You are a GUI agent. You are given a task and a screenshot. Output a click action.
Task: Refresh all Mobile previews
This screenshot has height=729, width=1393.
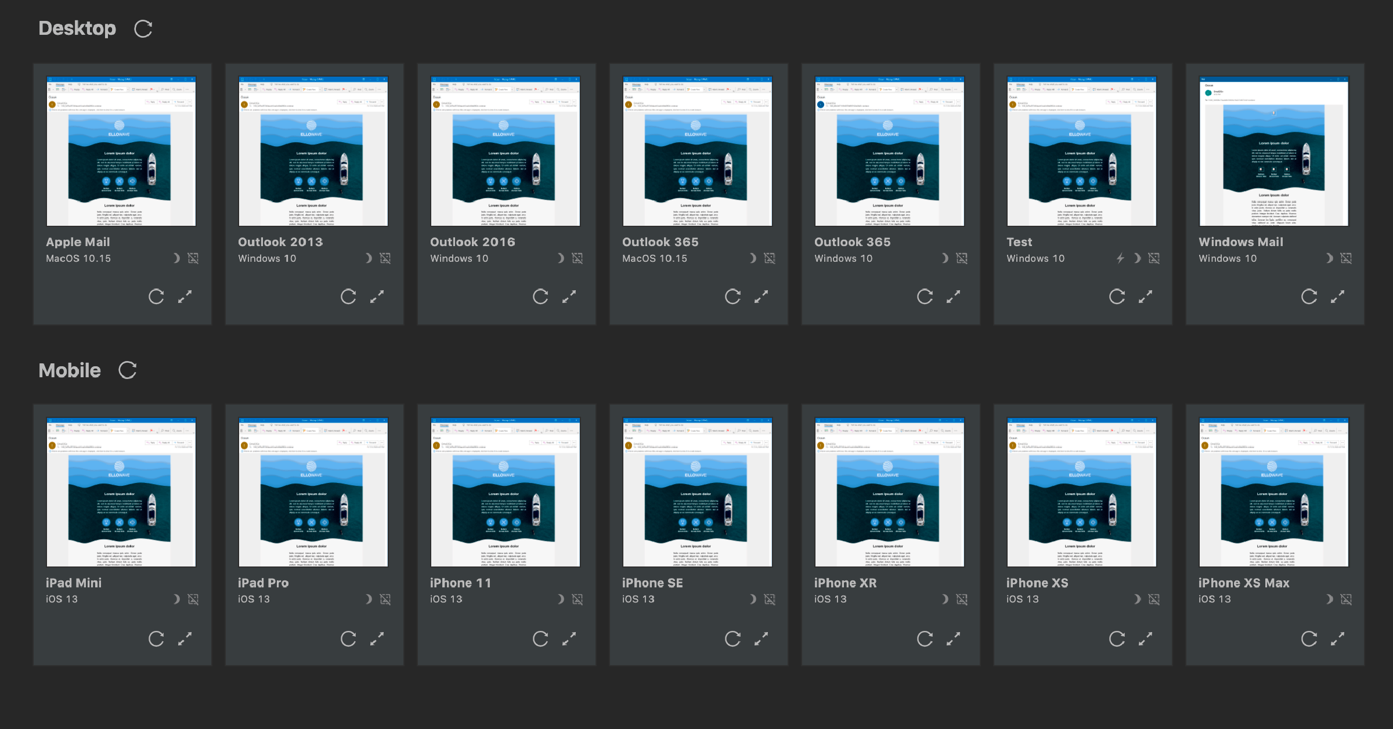[127, 370]
